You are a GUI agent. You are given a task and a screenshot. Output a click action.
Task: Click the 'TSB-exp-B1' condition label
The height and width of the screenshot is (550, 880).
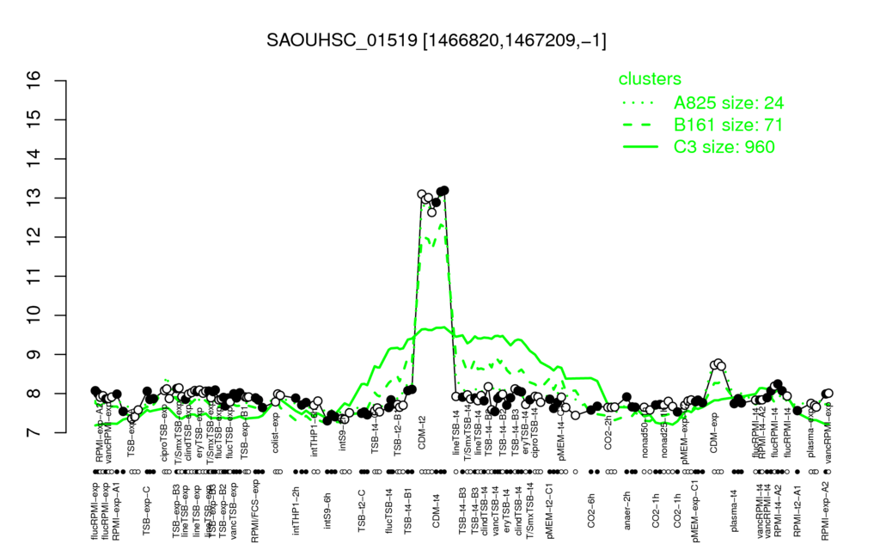(244, 435)
